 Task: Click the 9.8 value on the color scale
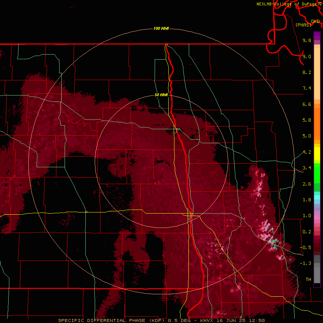307,40
